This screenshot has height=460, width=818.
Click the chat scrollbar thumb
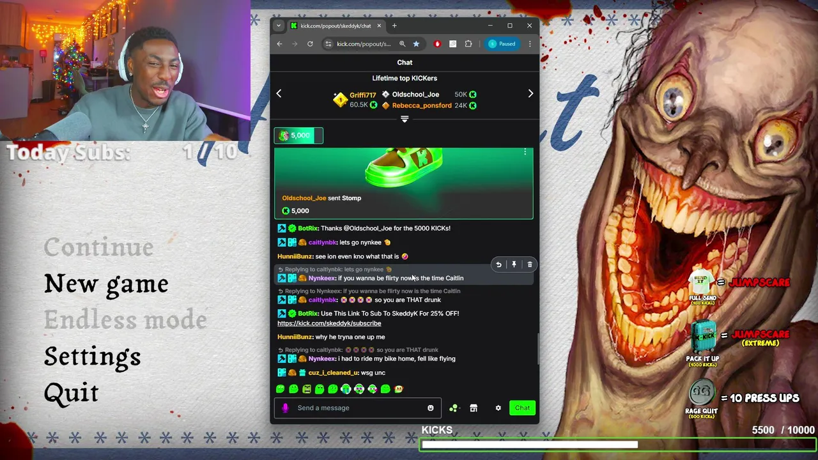[537, 349]
